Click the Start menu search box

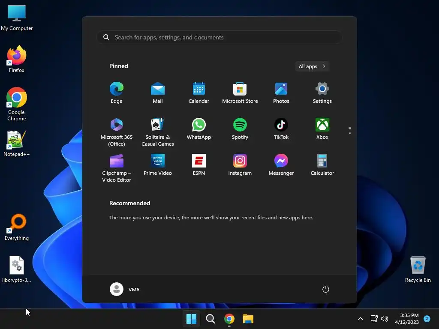tap(219, 37)
